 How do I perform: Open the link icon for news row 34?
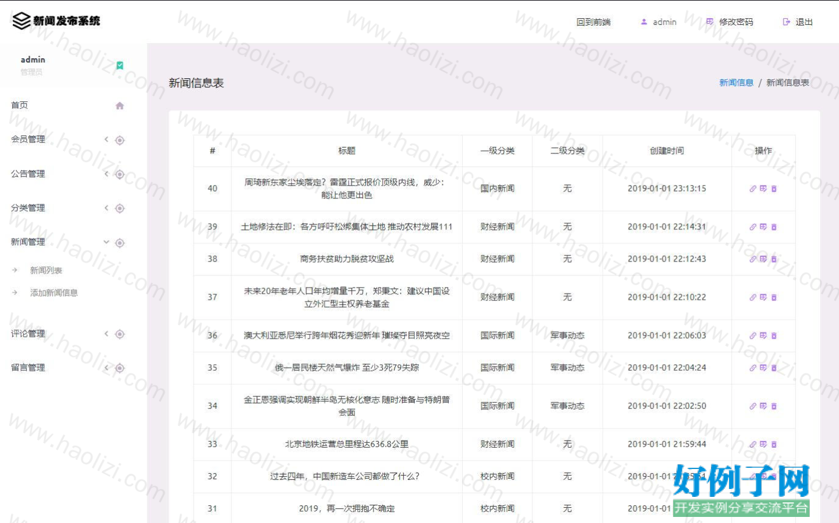753,406
